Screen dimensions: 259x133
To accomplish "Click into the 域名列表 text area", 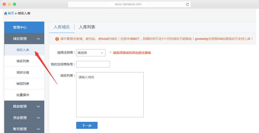I will 110,95.
